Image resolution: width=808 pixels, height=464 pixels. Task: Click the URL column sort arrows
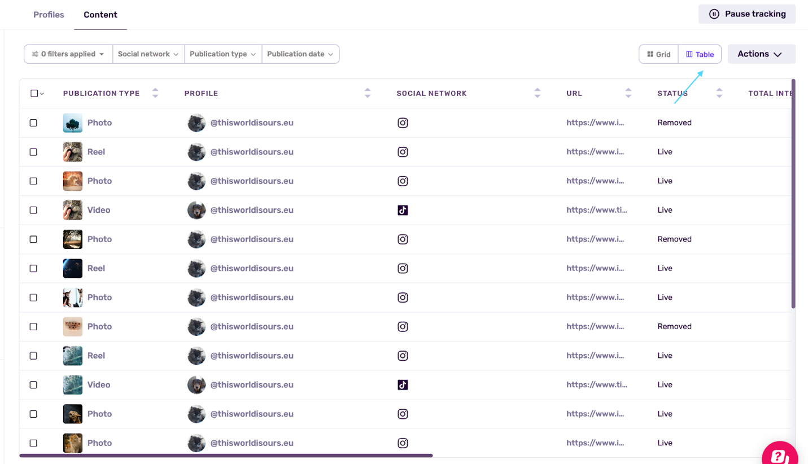point(628,93)
